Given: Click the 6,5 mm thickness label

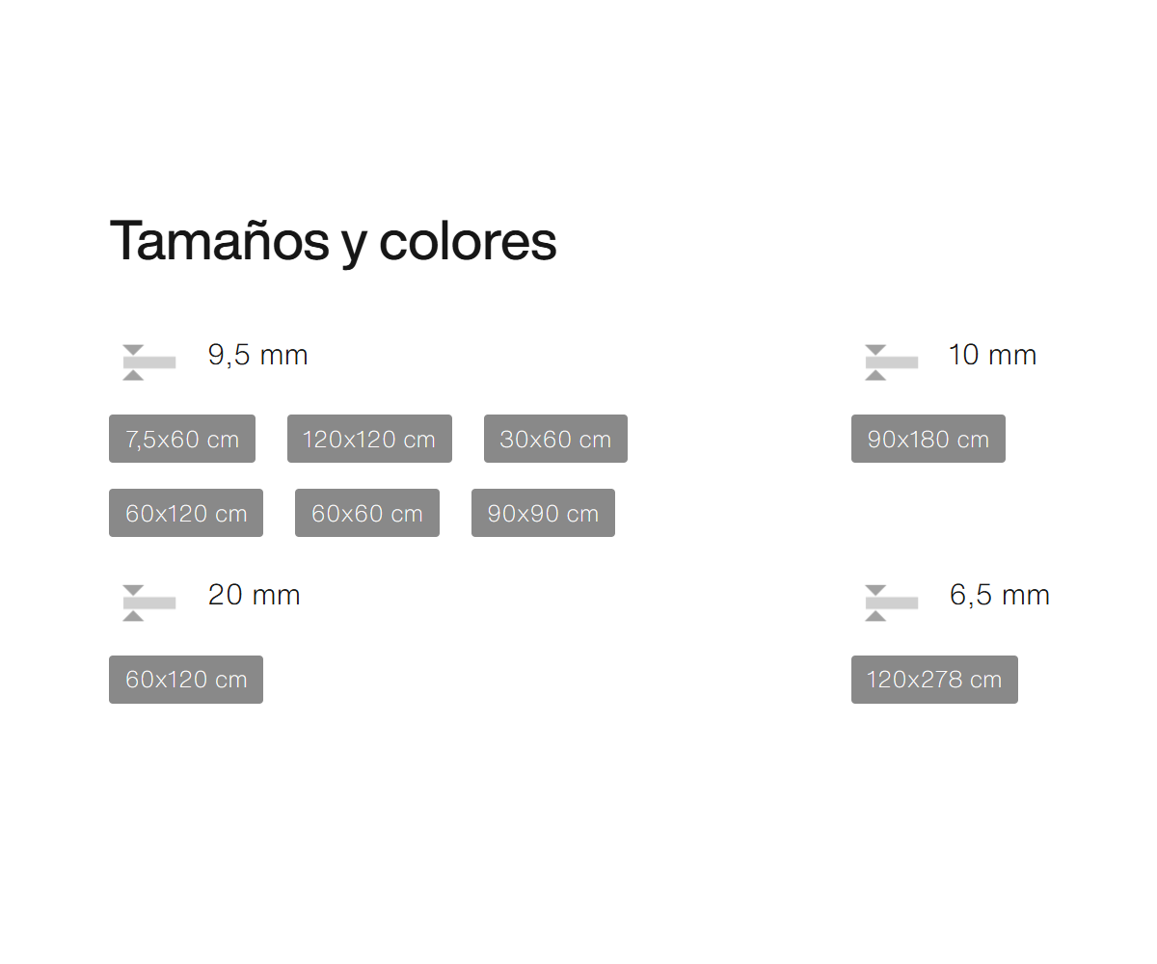Looking at the screenshot, I should point(999,596).
